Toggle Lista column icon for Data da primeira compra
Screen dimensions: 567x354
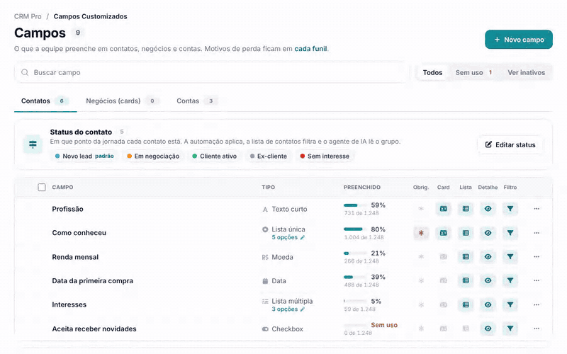pos(466,280)
